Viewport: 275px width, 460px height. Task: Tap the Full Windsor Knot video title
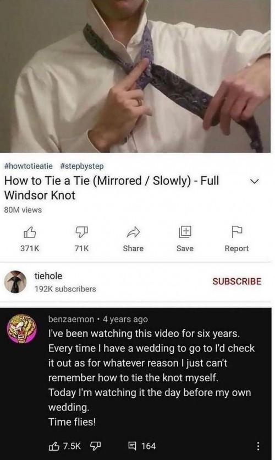[x=111, y=188]
